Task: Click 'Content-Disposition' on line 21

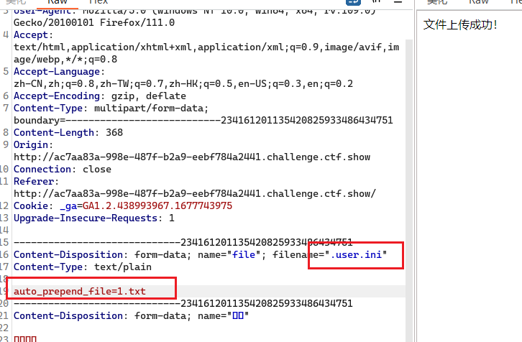Action: 68,315
